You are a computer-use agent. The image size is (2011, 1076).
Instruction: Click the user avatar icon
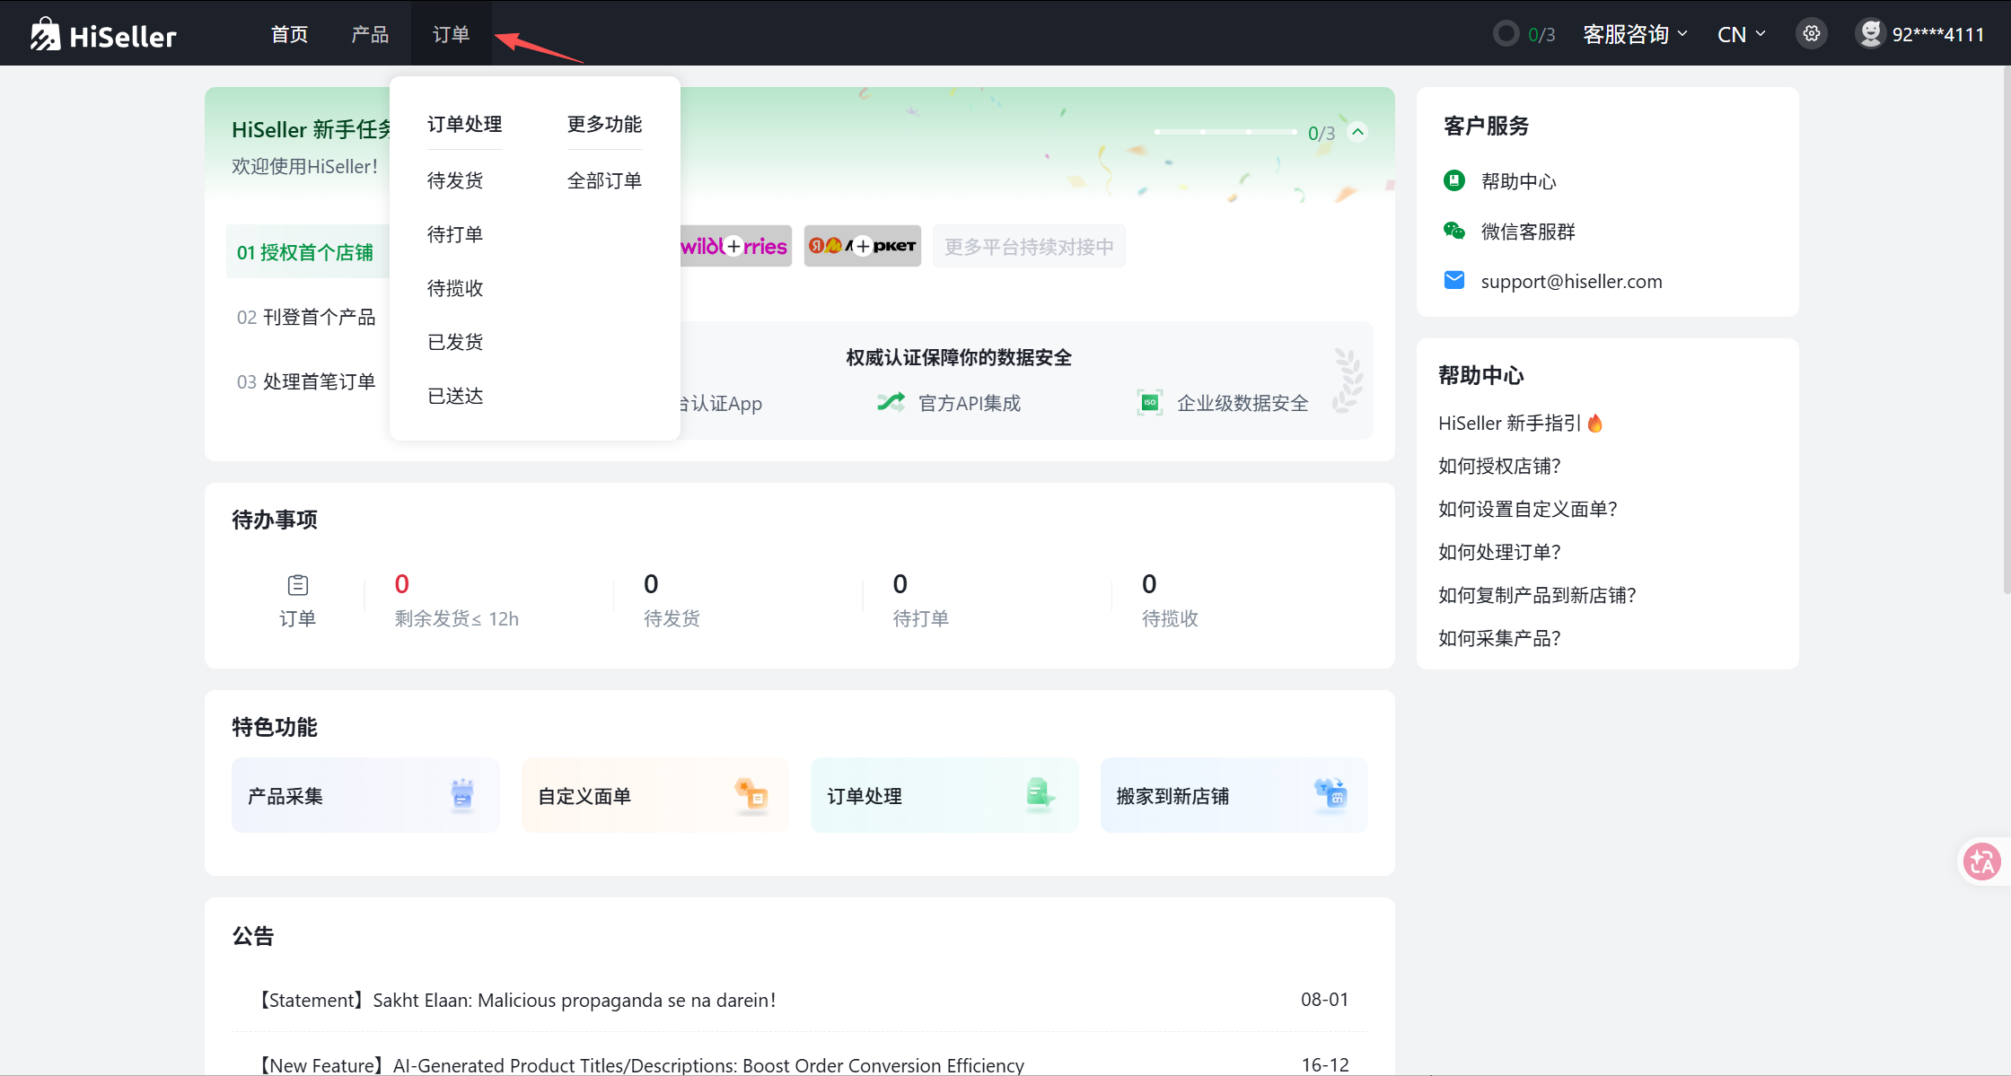click(1870, 34)
